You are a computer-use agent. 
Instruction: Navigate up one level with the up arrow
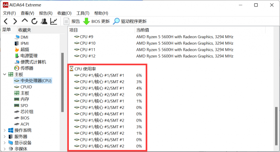[25, 20]
